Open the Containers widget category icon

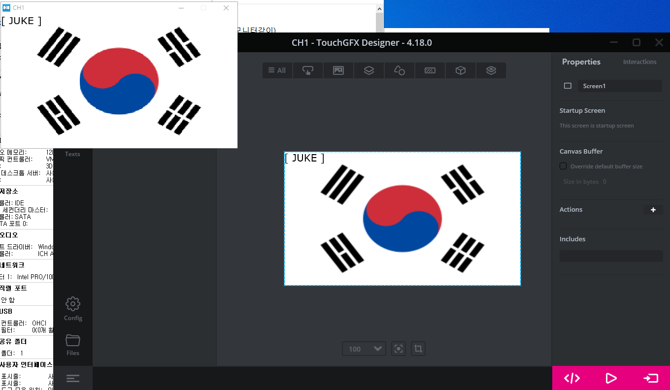369,70
